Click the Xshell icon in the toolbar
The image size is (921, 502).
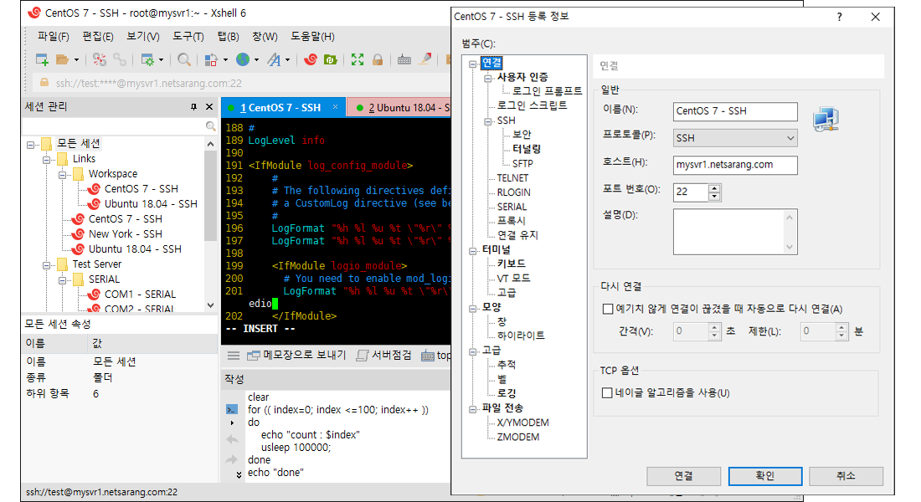311,59
